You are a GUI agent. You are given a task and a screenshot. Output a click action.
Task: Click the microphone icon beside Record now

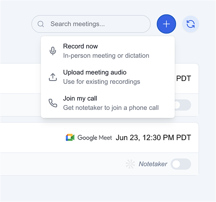(53, 51)
